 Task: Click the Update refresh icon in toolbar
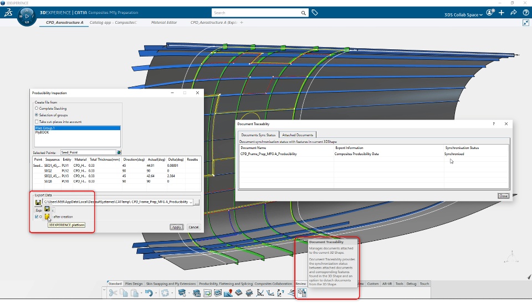tap(165, 293)
